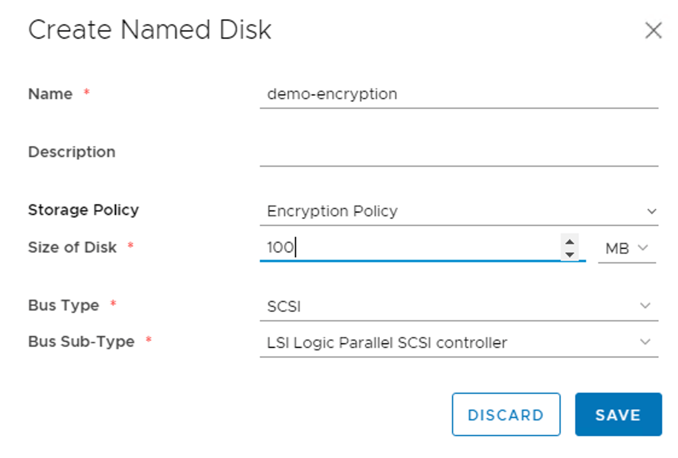Decrease disk size with the down arrow

click(x=569, y=254)
